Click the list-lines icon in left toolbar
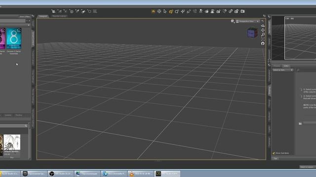 coord(95,11)
